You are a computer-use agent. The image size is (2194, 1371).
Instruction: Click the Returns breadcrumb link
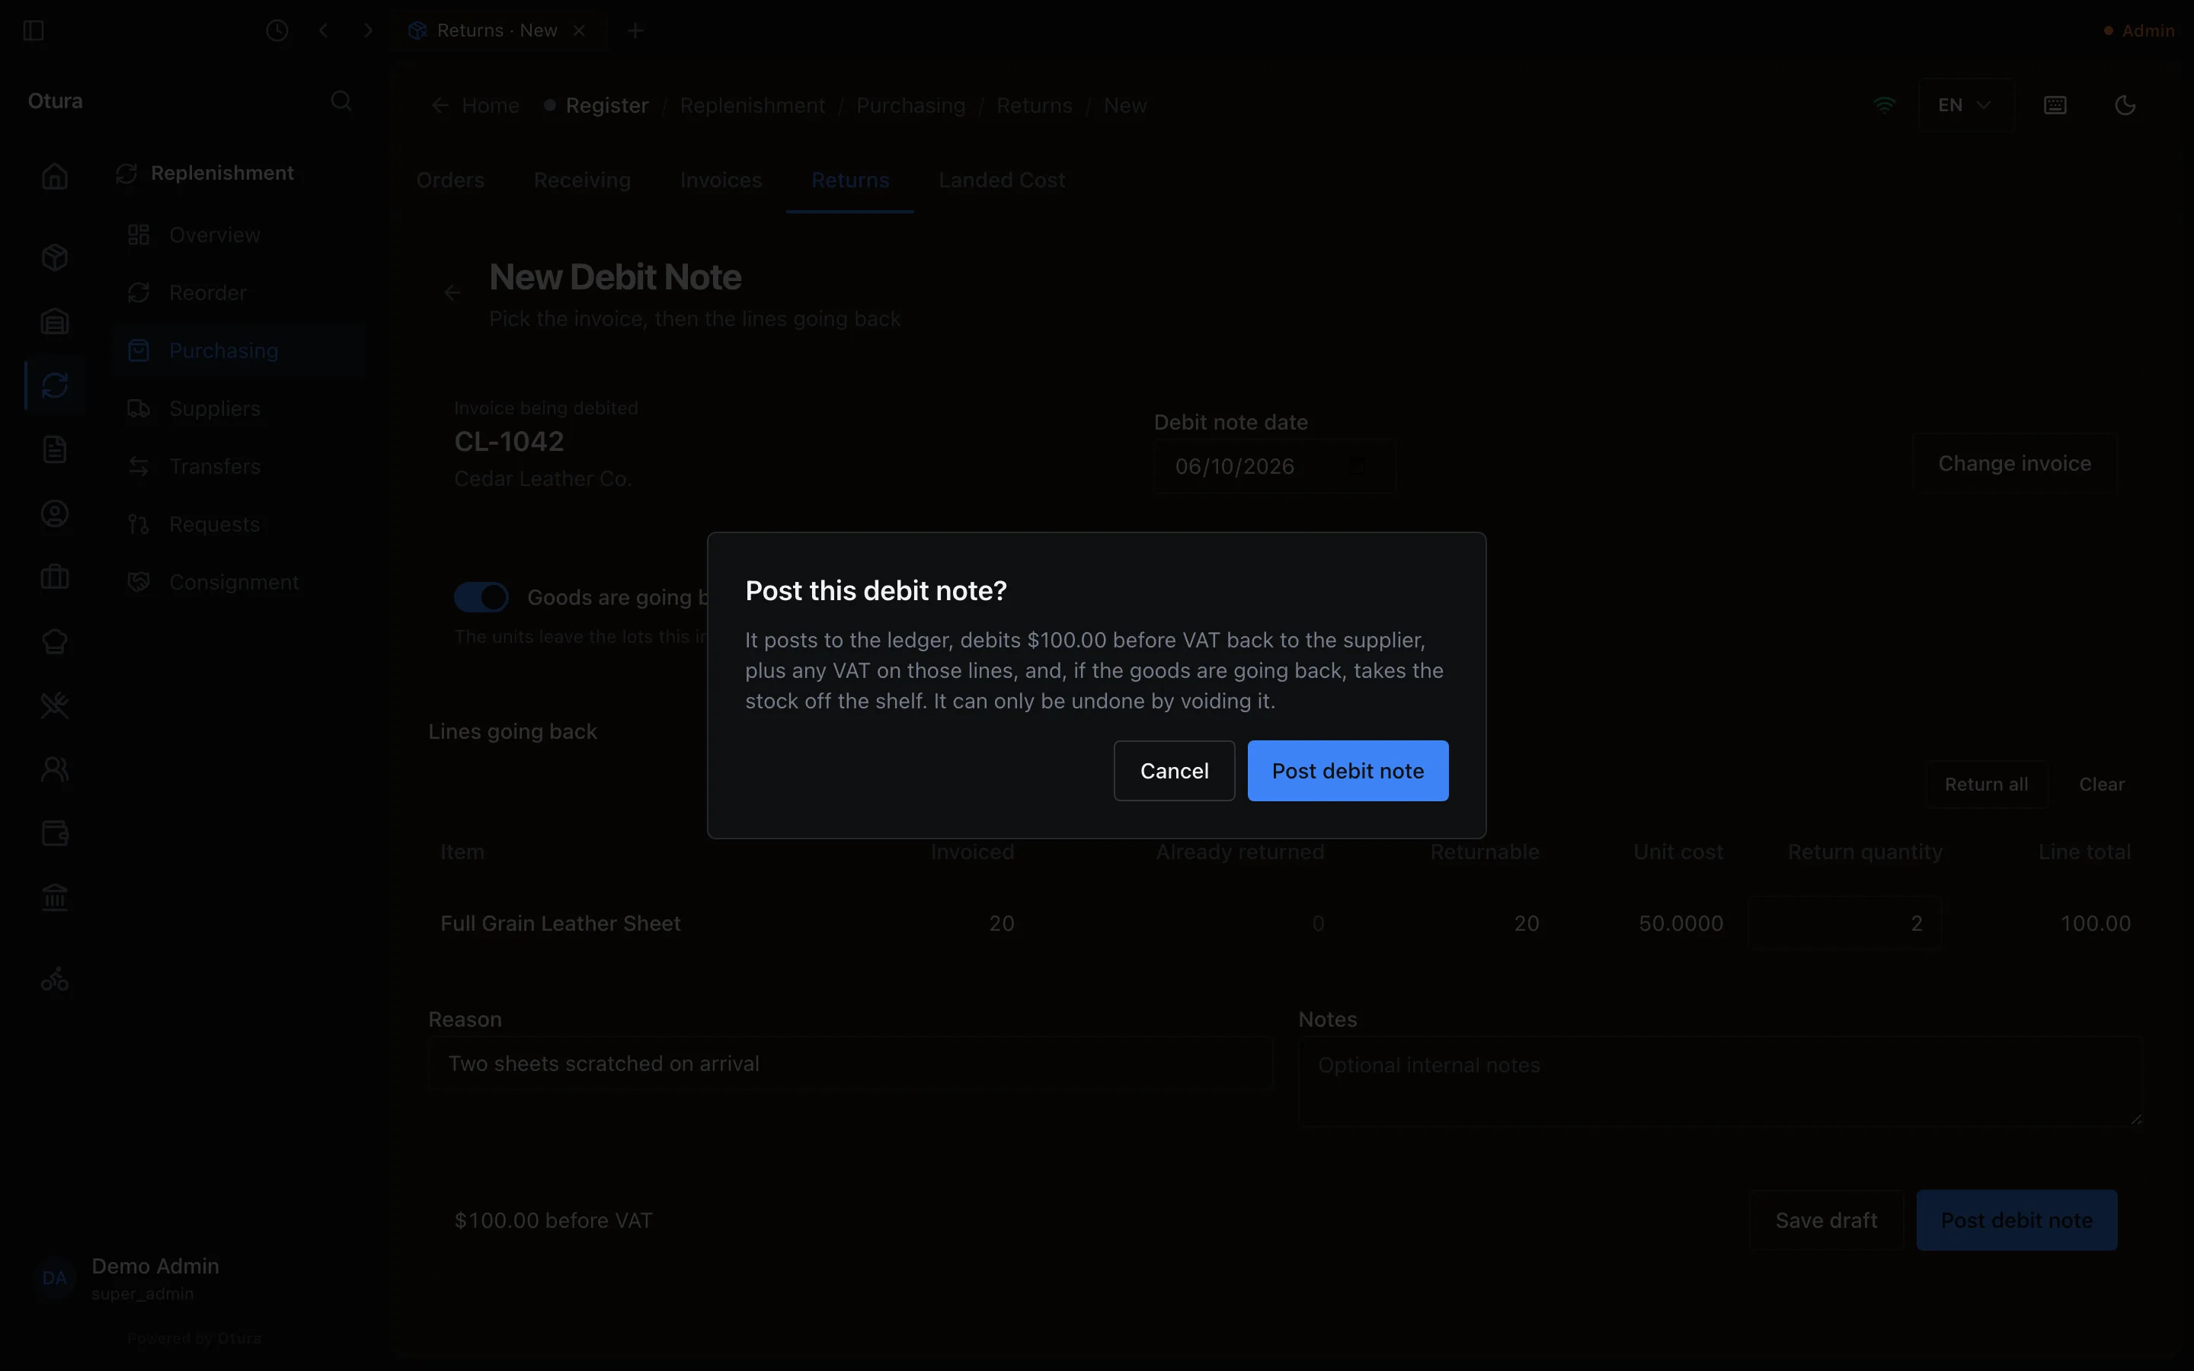click(x=1035, y=105)
